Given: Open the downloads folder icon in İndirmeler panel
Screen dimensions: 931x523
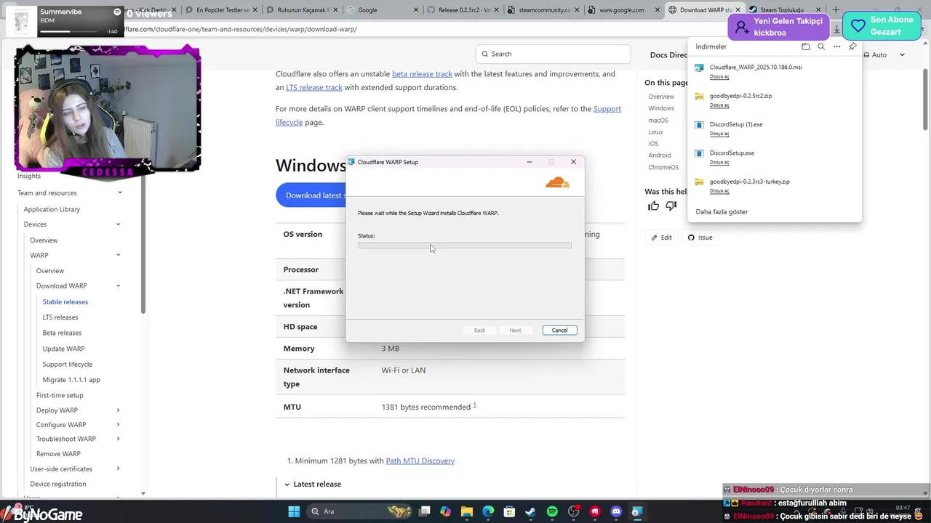Looking at the screenshot, I should [805, 46].
